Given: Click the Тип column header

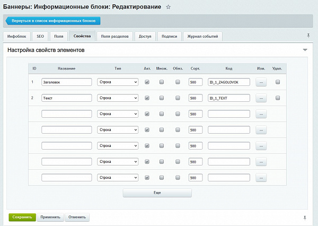Looking at the screenshot, I should pyautogui.click(x=118, y=68).
